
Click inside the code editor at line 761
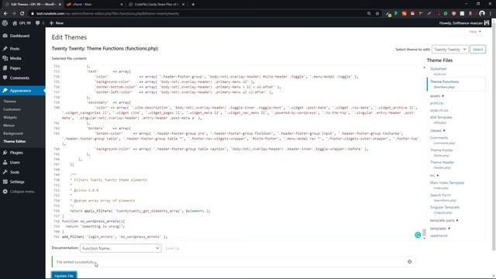pyautogui.click(x=114, y=236)
